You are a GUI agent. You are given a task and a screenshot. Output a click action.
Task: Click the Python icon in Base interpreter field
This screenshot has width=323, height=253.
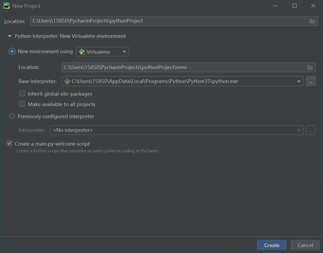[67, 81]
